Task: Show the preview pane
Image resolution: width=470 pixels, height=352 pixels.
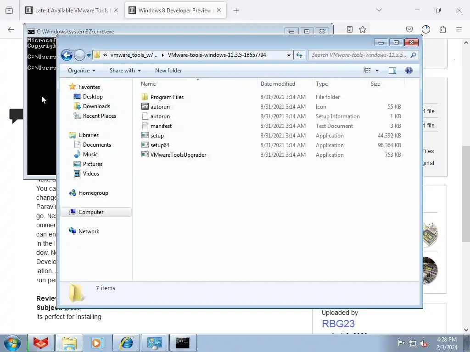Action: click(x=392, y=71)
